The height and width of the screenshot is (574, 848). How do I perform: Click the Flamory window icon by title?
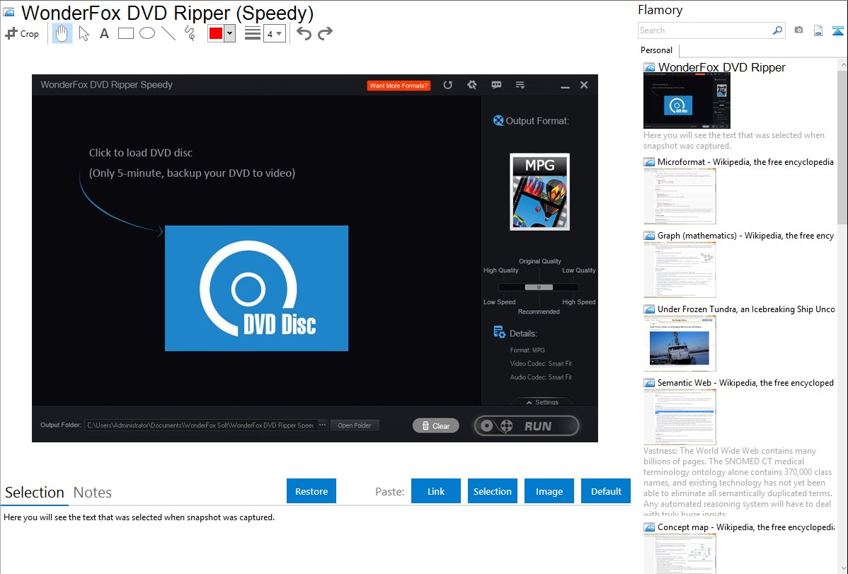point(8,12)
